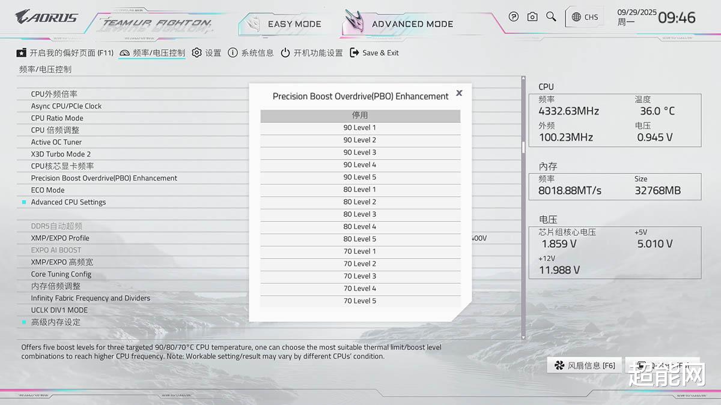The height and width of the screenshot is (405, 721).
Task: Open the help question mark icon
Action: coord(513,17)
